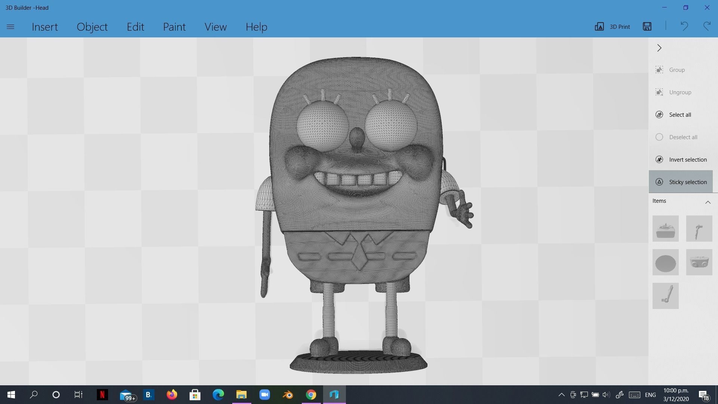The height and width of the screenshot is (404, 718).
Task: Launch Firefox from the taskbar
Action: pyautogui.click(x=172, y=395)
